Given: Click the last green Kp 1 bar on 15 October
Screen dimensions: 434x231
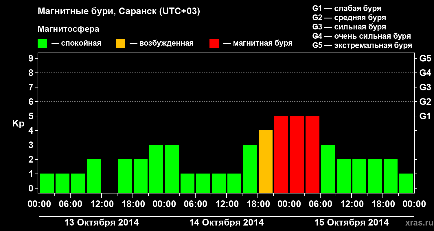Looking at the screenshot, I should point(406,183).
